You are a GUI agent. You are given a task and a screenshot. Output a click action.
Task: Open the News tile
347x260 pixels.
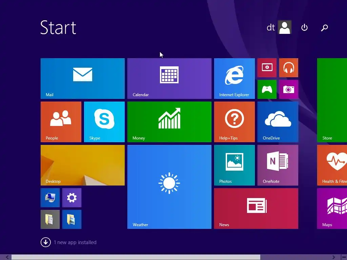tap(256, 209)
